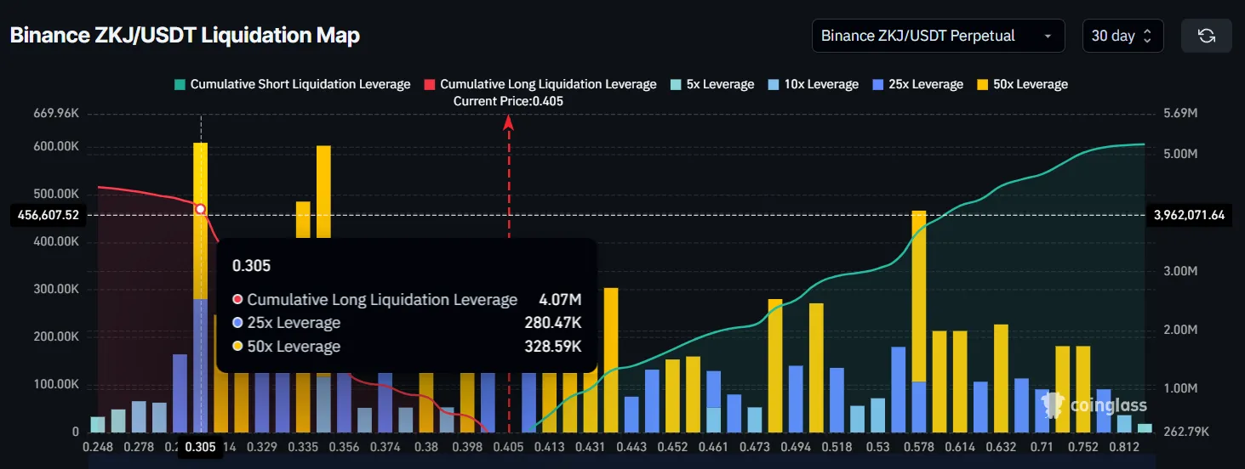Image resolution: width=1245 pixels, height=469 pixels.
Task: Open the Binance ZKJ/USDT Perpetual dropdown
Action: [939, 36]
